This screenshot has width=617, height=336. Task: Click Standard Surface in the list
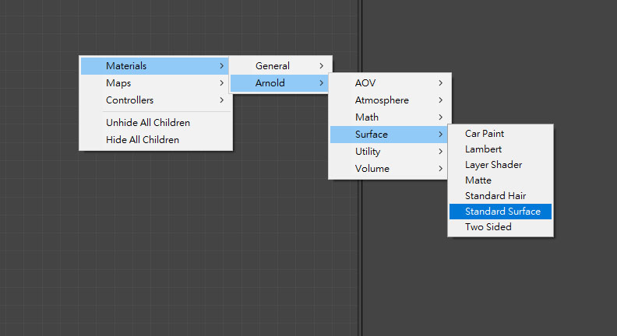coord(502,212)
